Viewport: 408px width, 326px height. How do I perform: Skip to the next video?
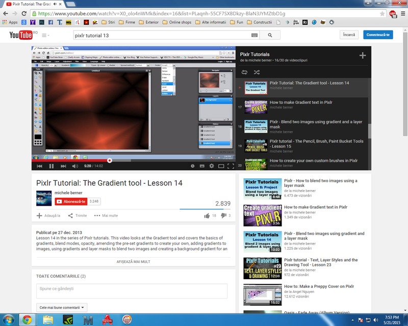pyautogui.click(x=63, y=166)
